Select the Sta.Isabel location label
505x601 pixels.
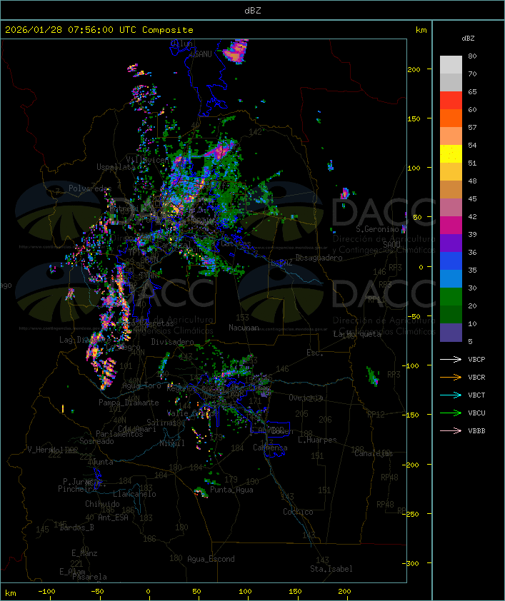tap(331, 569)
